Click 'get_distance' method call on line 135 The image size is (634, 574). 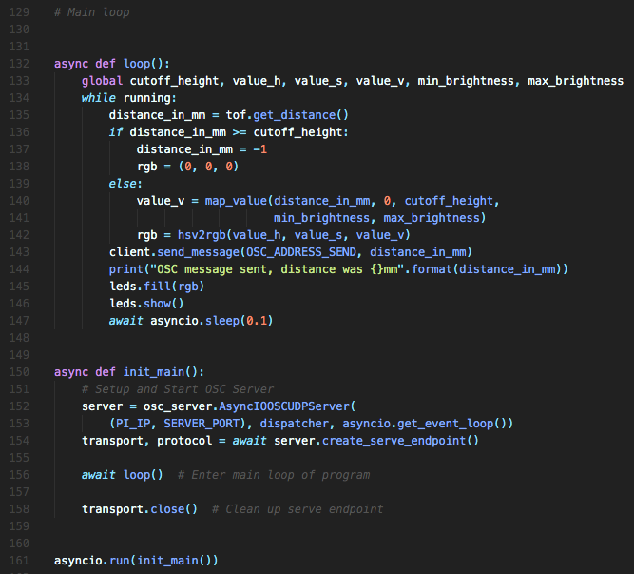click(x=295, y=115)
